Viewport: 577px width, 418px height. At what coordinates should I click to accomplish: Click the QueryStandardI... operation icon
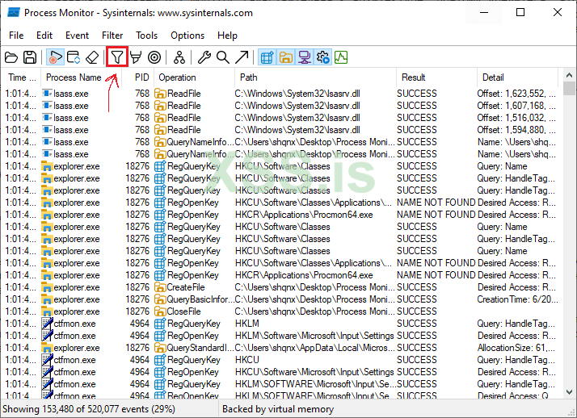coord(160,348)
